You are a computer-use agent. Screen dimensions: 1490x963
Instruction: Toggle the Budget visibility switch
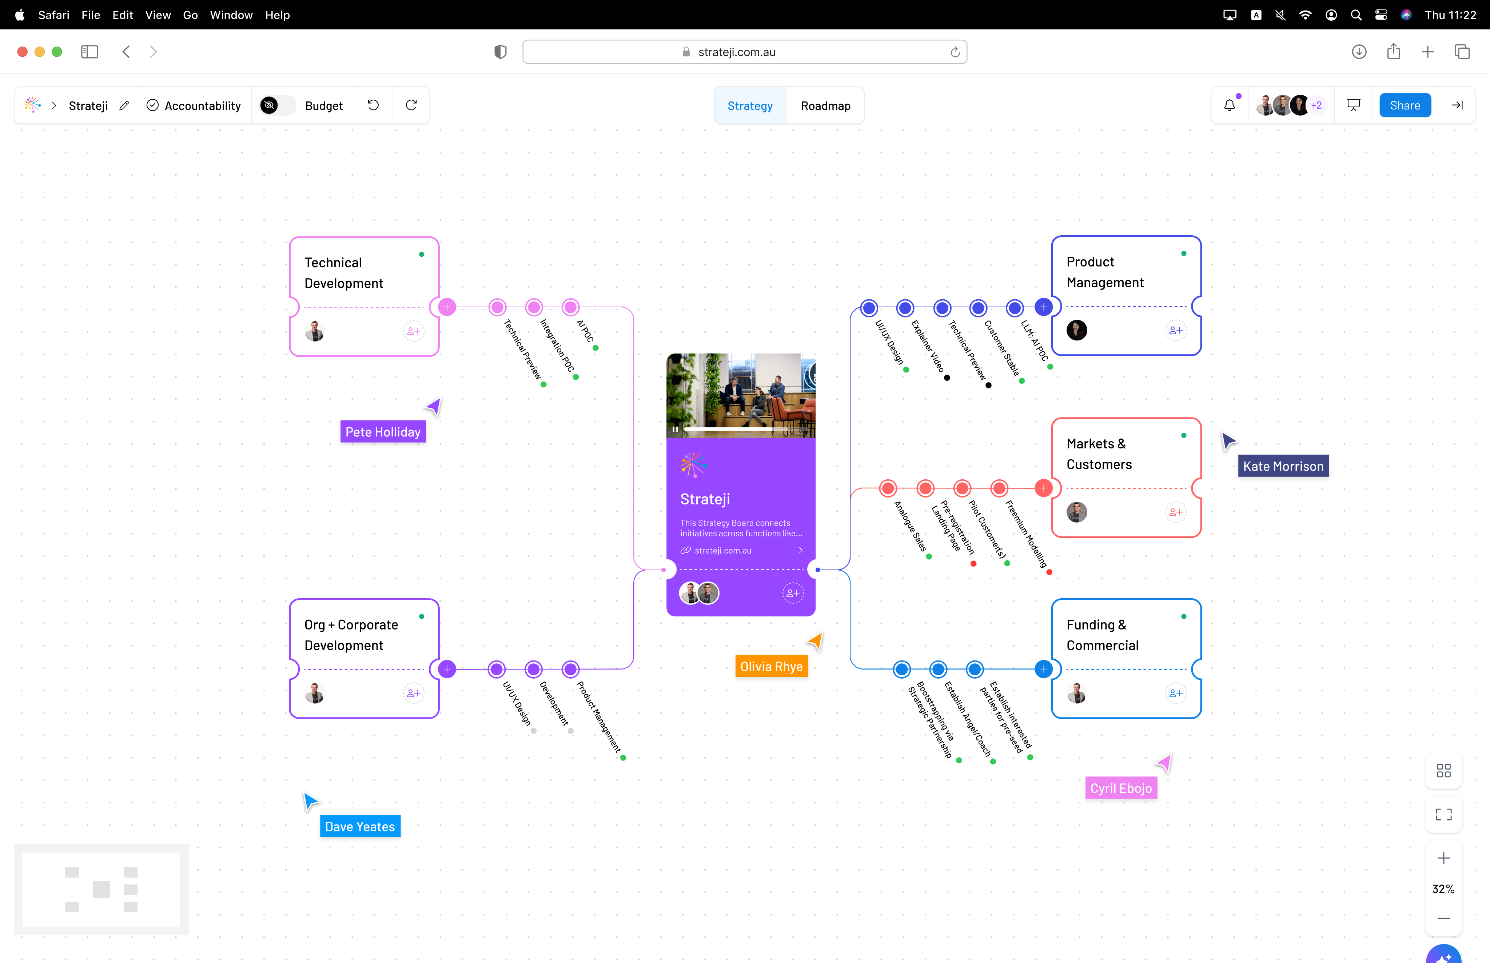[x=277, y=106]
